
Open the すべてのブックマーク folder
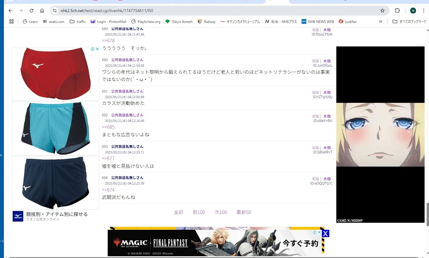click(x=409, y=22)
